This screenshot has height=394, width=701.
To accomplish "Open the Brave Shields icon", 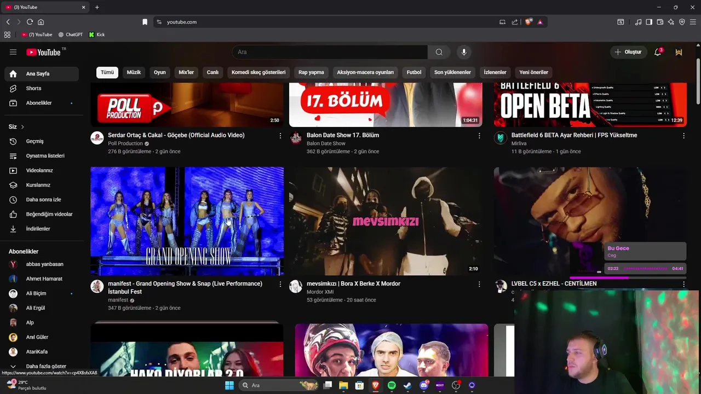I will click(x=528, y=22).
